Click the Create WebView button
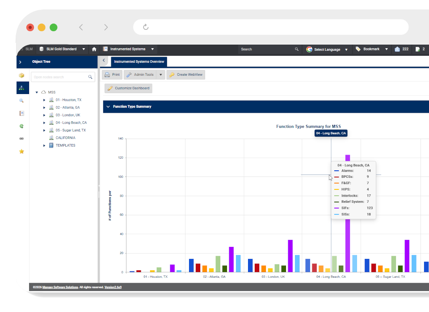Viewport: 429px width, 312px height. click(x=186, y=75)
